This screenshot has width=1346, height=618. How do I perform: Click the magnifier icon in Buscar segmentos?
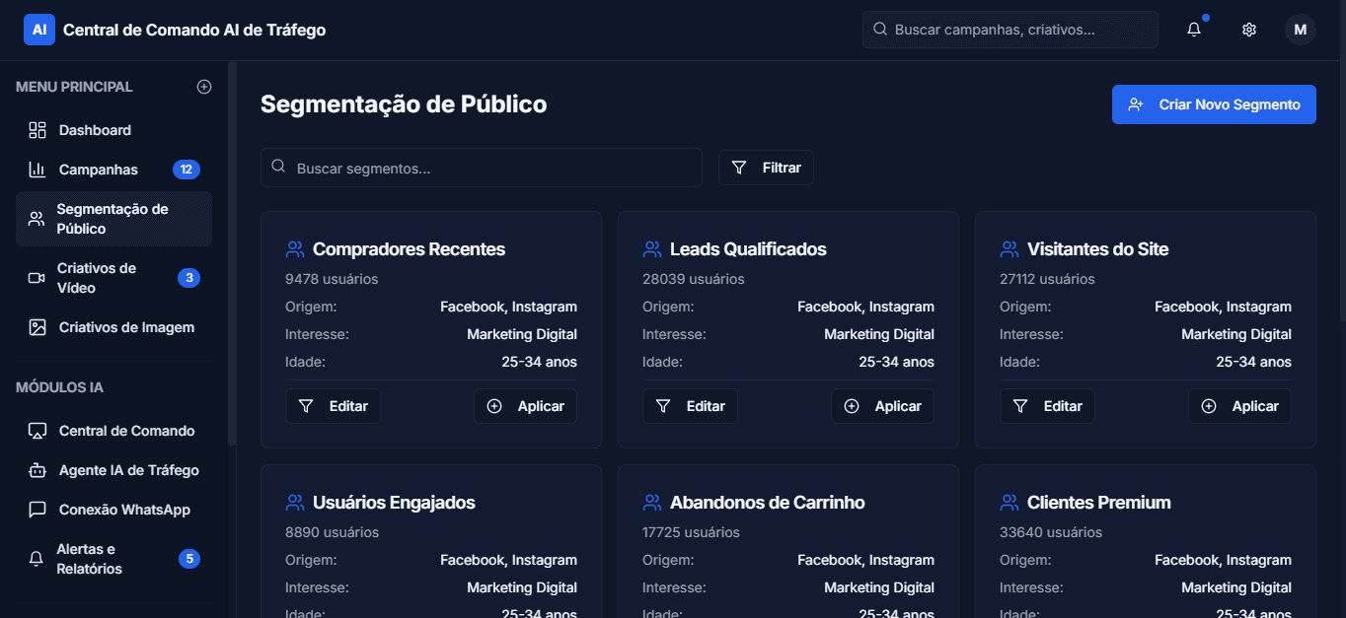(x=278, y=167)
